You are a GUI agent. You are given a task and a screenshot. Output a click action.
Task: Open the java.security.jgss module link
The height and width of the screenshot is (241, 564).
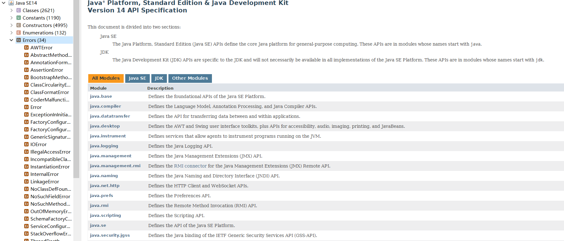coord(110,235)
